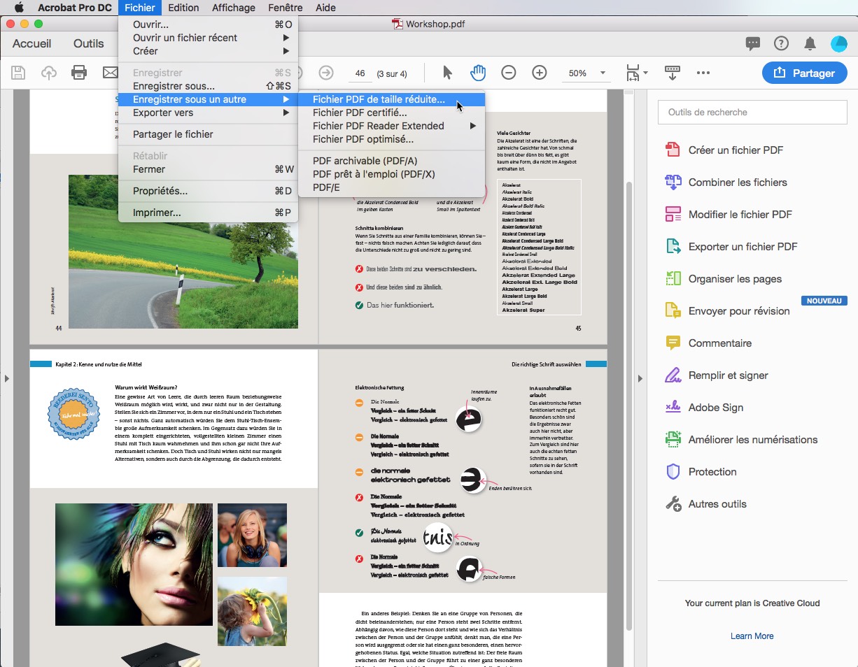This screenshot has height=667, width=858.
Task: Open the Edition menu
Action: pyautogui.click(x=184, y=8)
